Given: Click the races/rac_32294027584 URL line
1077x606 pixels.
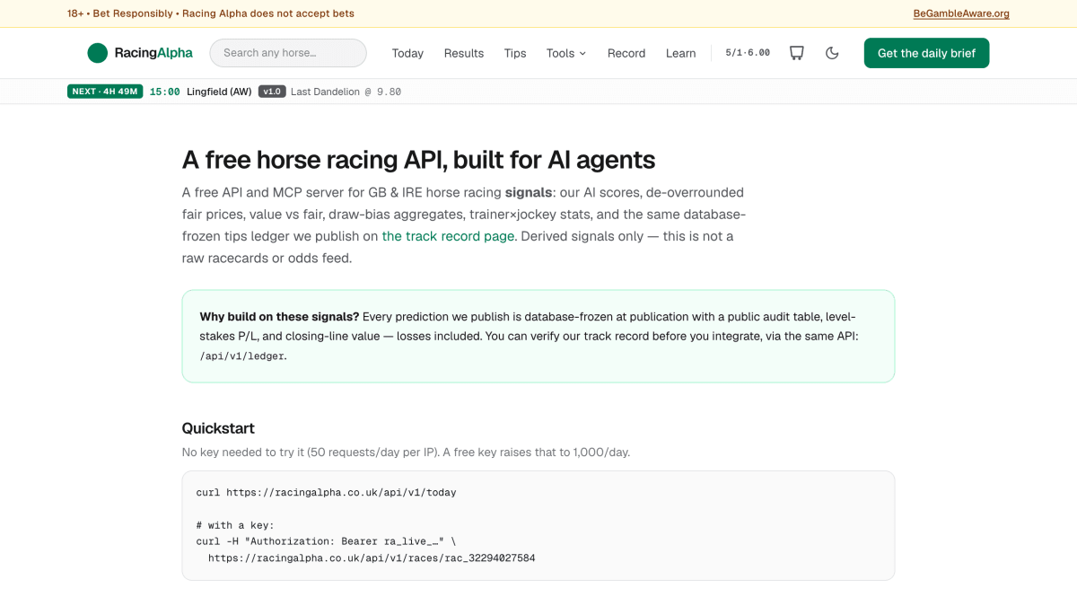Looking at the screenshot, I should click(x=372, y=558).
